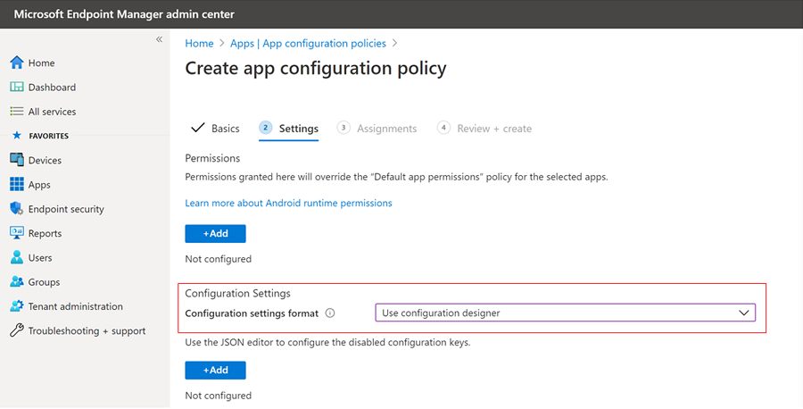
Task: Go to the Assignments tab
Action: tap(377, 128)
